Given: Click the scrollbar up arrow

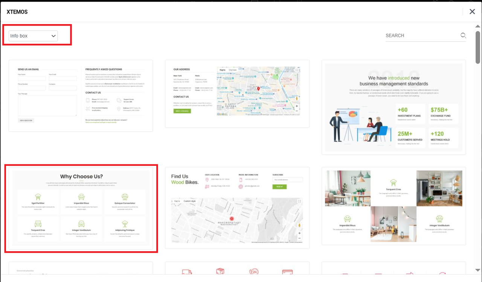Looking at the screenshot, I should 478,26.
